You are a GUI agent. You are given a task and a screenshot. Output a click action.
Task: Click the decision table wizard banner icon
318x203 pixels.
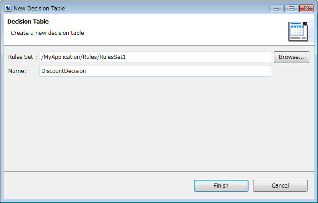click(298, 31)
